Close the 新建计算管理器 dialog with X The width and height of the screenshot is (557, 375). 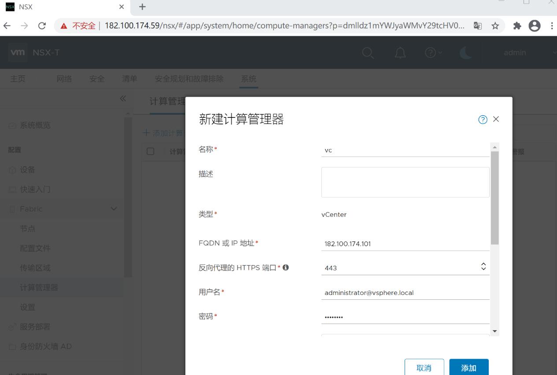(496, 119)
